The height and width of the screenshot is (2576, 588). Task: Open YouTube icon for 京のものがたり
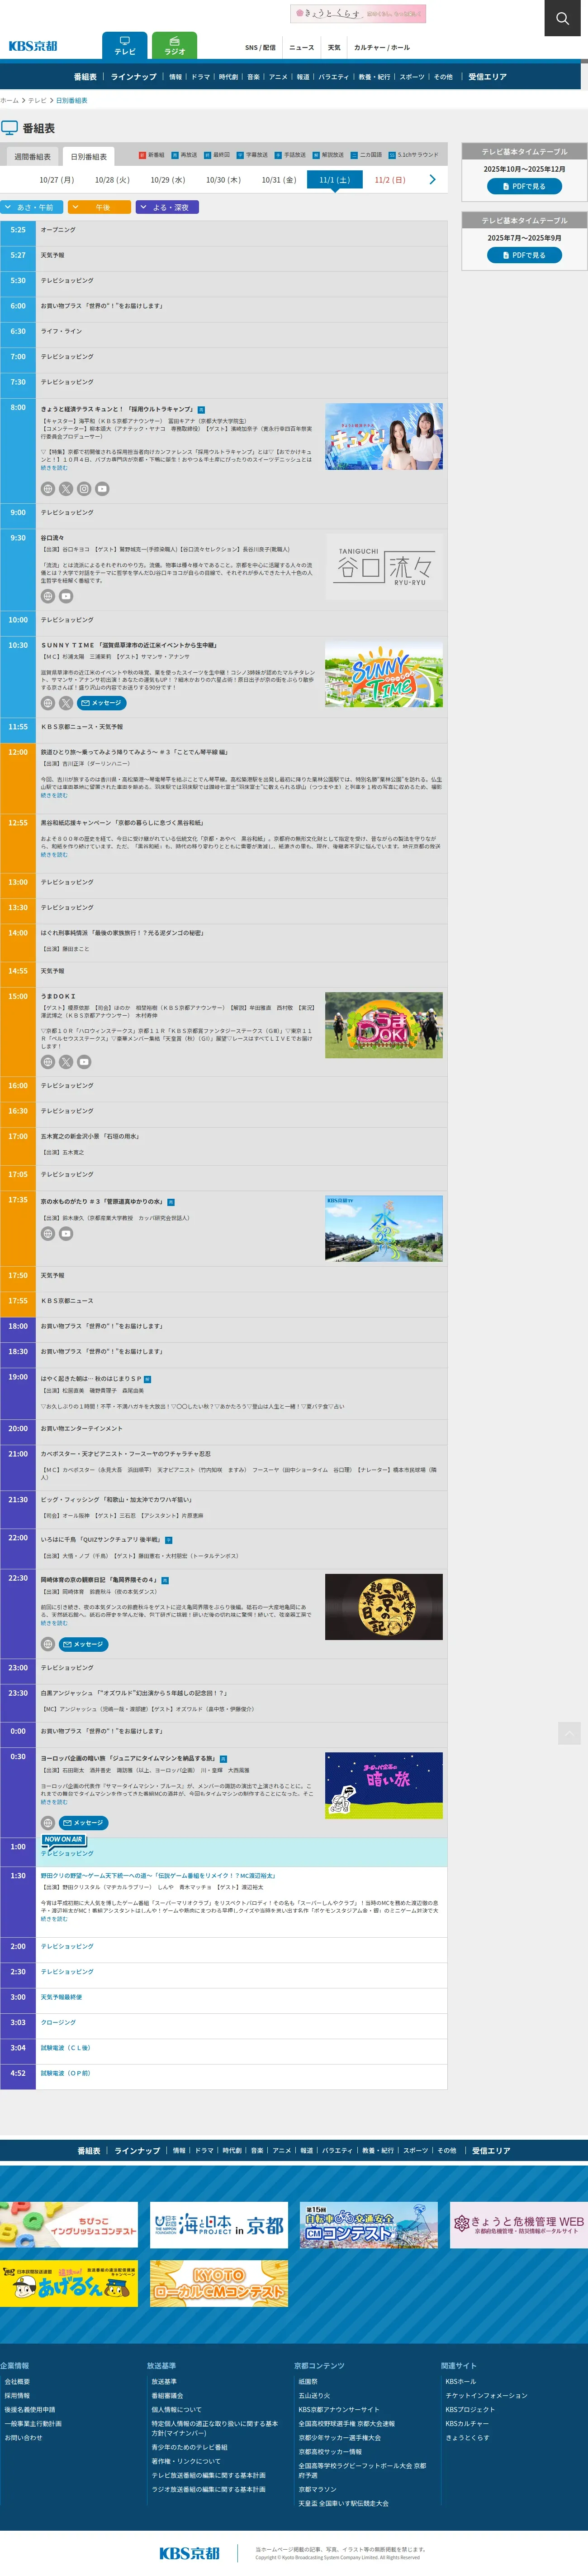point(66,1234)
